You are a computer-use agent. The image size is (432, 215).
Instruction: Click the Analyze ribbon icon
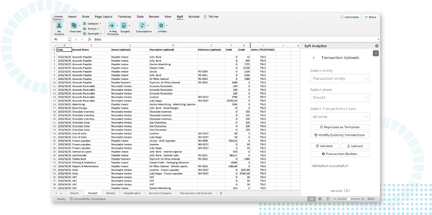(85, 29)
